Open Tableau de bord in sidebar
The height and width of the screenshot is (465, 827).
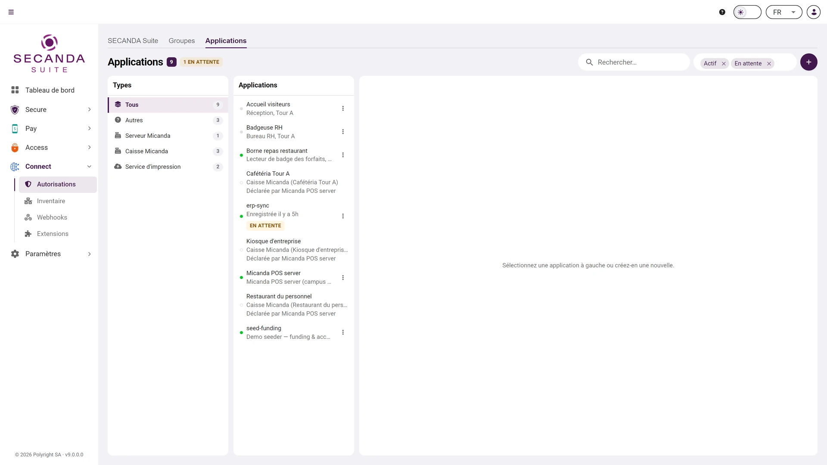coord(49,90)
